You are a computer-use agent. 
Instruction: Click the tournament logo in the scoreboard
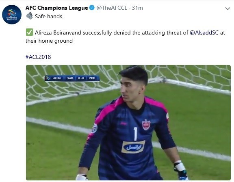[48, 78]
